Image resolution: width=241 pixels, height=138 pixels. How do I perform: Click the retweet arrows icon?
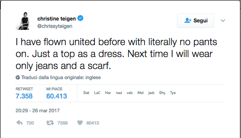[50, 123]
